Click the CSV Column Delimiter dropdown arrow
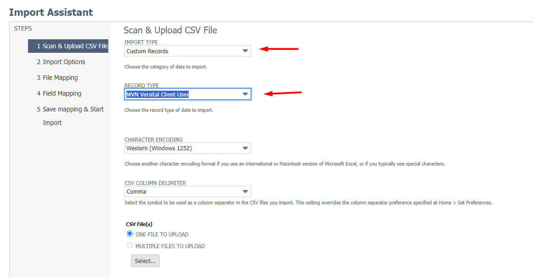This screenshot has width=534, height=277. (x=245, y=192)
